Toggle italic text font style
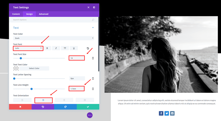Viewport: 221px width, 121px height. click(x=56, y=48)
